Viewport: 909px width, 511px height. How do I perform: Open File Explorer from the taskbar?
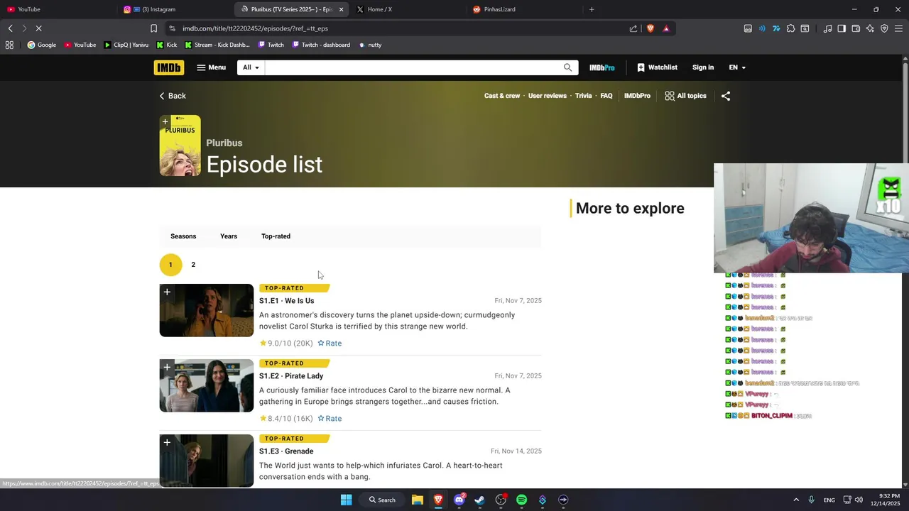point(418,500)
